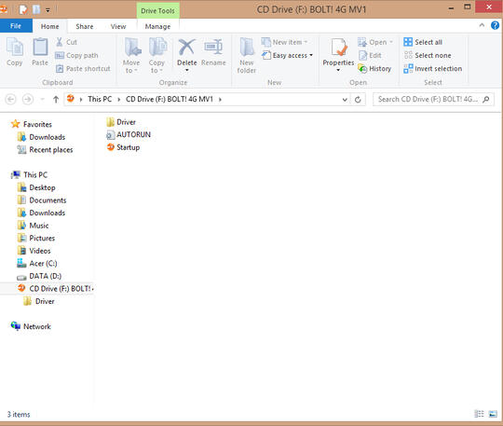Open the Copy to menu
503x426 pixels.
point(156,56)
